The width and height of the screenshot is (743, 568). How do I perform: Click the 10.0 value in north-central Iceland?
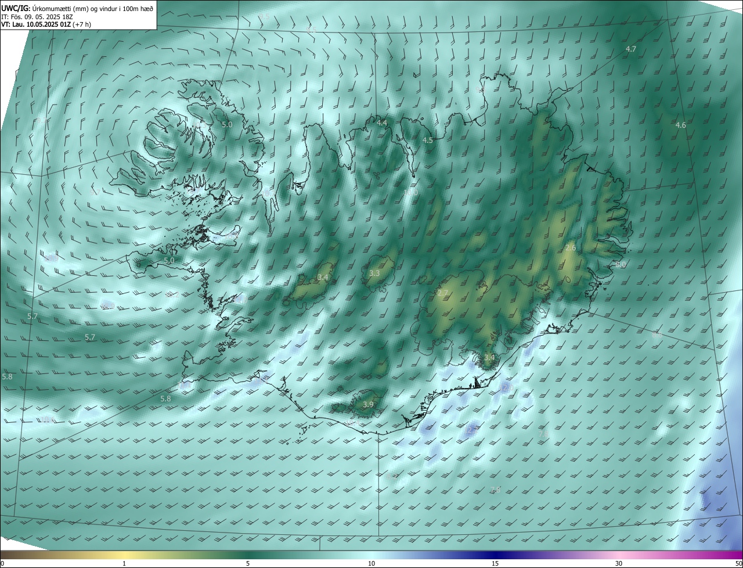(410, 193)
